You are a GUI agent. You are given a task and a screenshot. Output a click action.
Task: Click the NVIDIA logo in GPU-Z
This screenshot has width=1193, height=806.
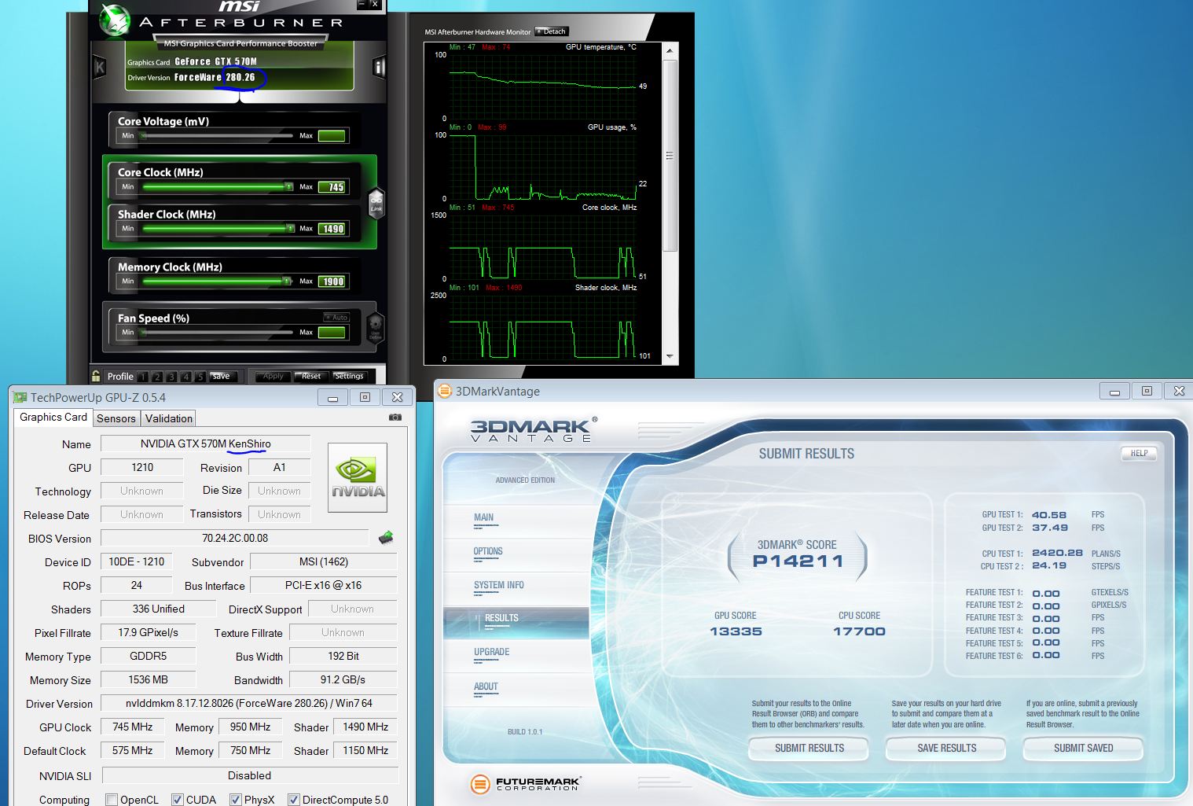pos(358,477)
